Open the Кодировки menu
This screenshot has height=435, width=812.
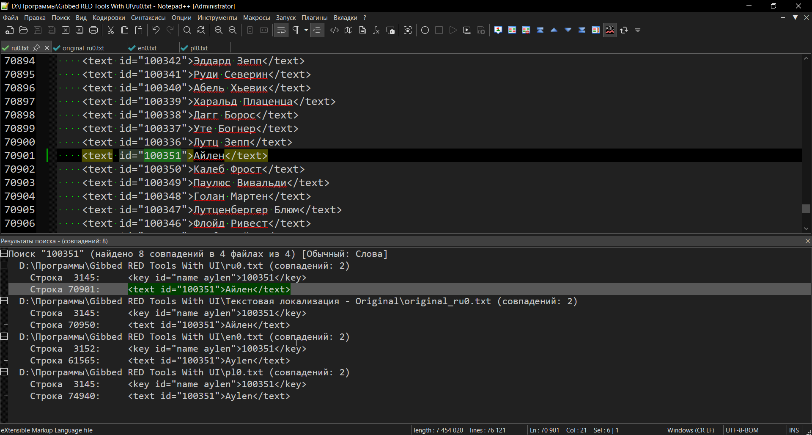click(109, 18)
